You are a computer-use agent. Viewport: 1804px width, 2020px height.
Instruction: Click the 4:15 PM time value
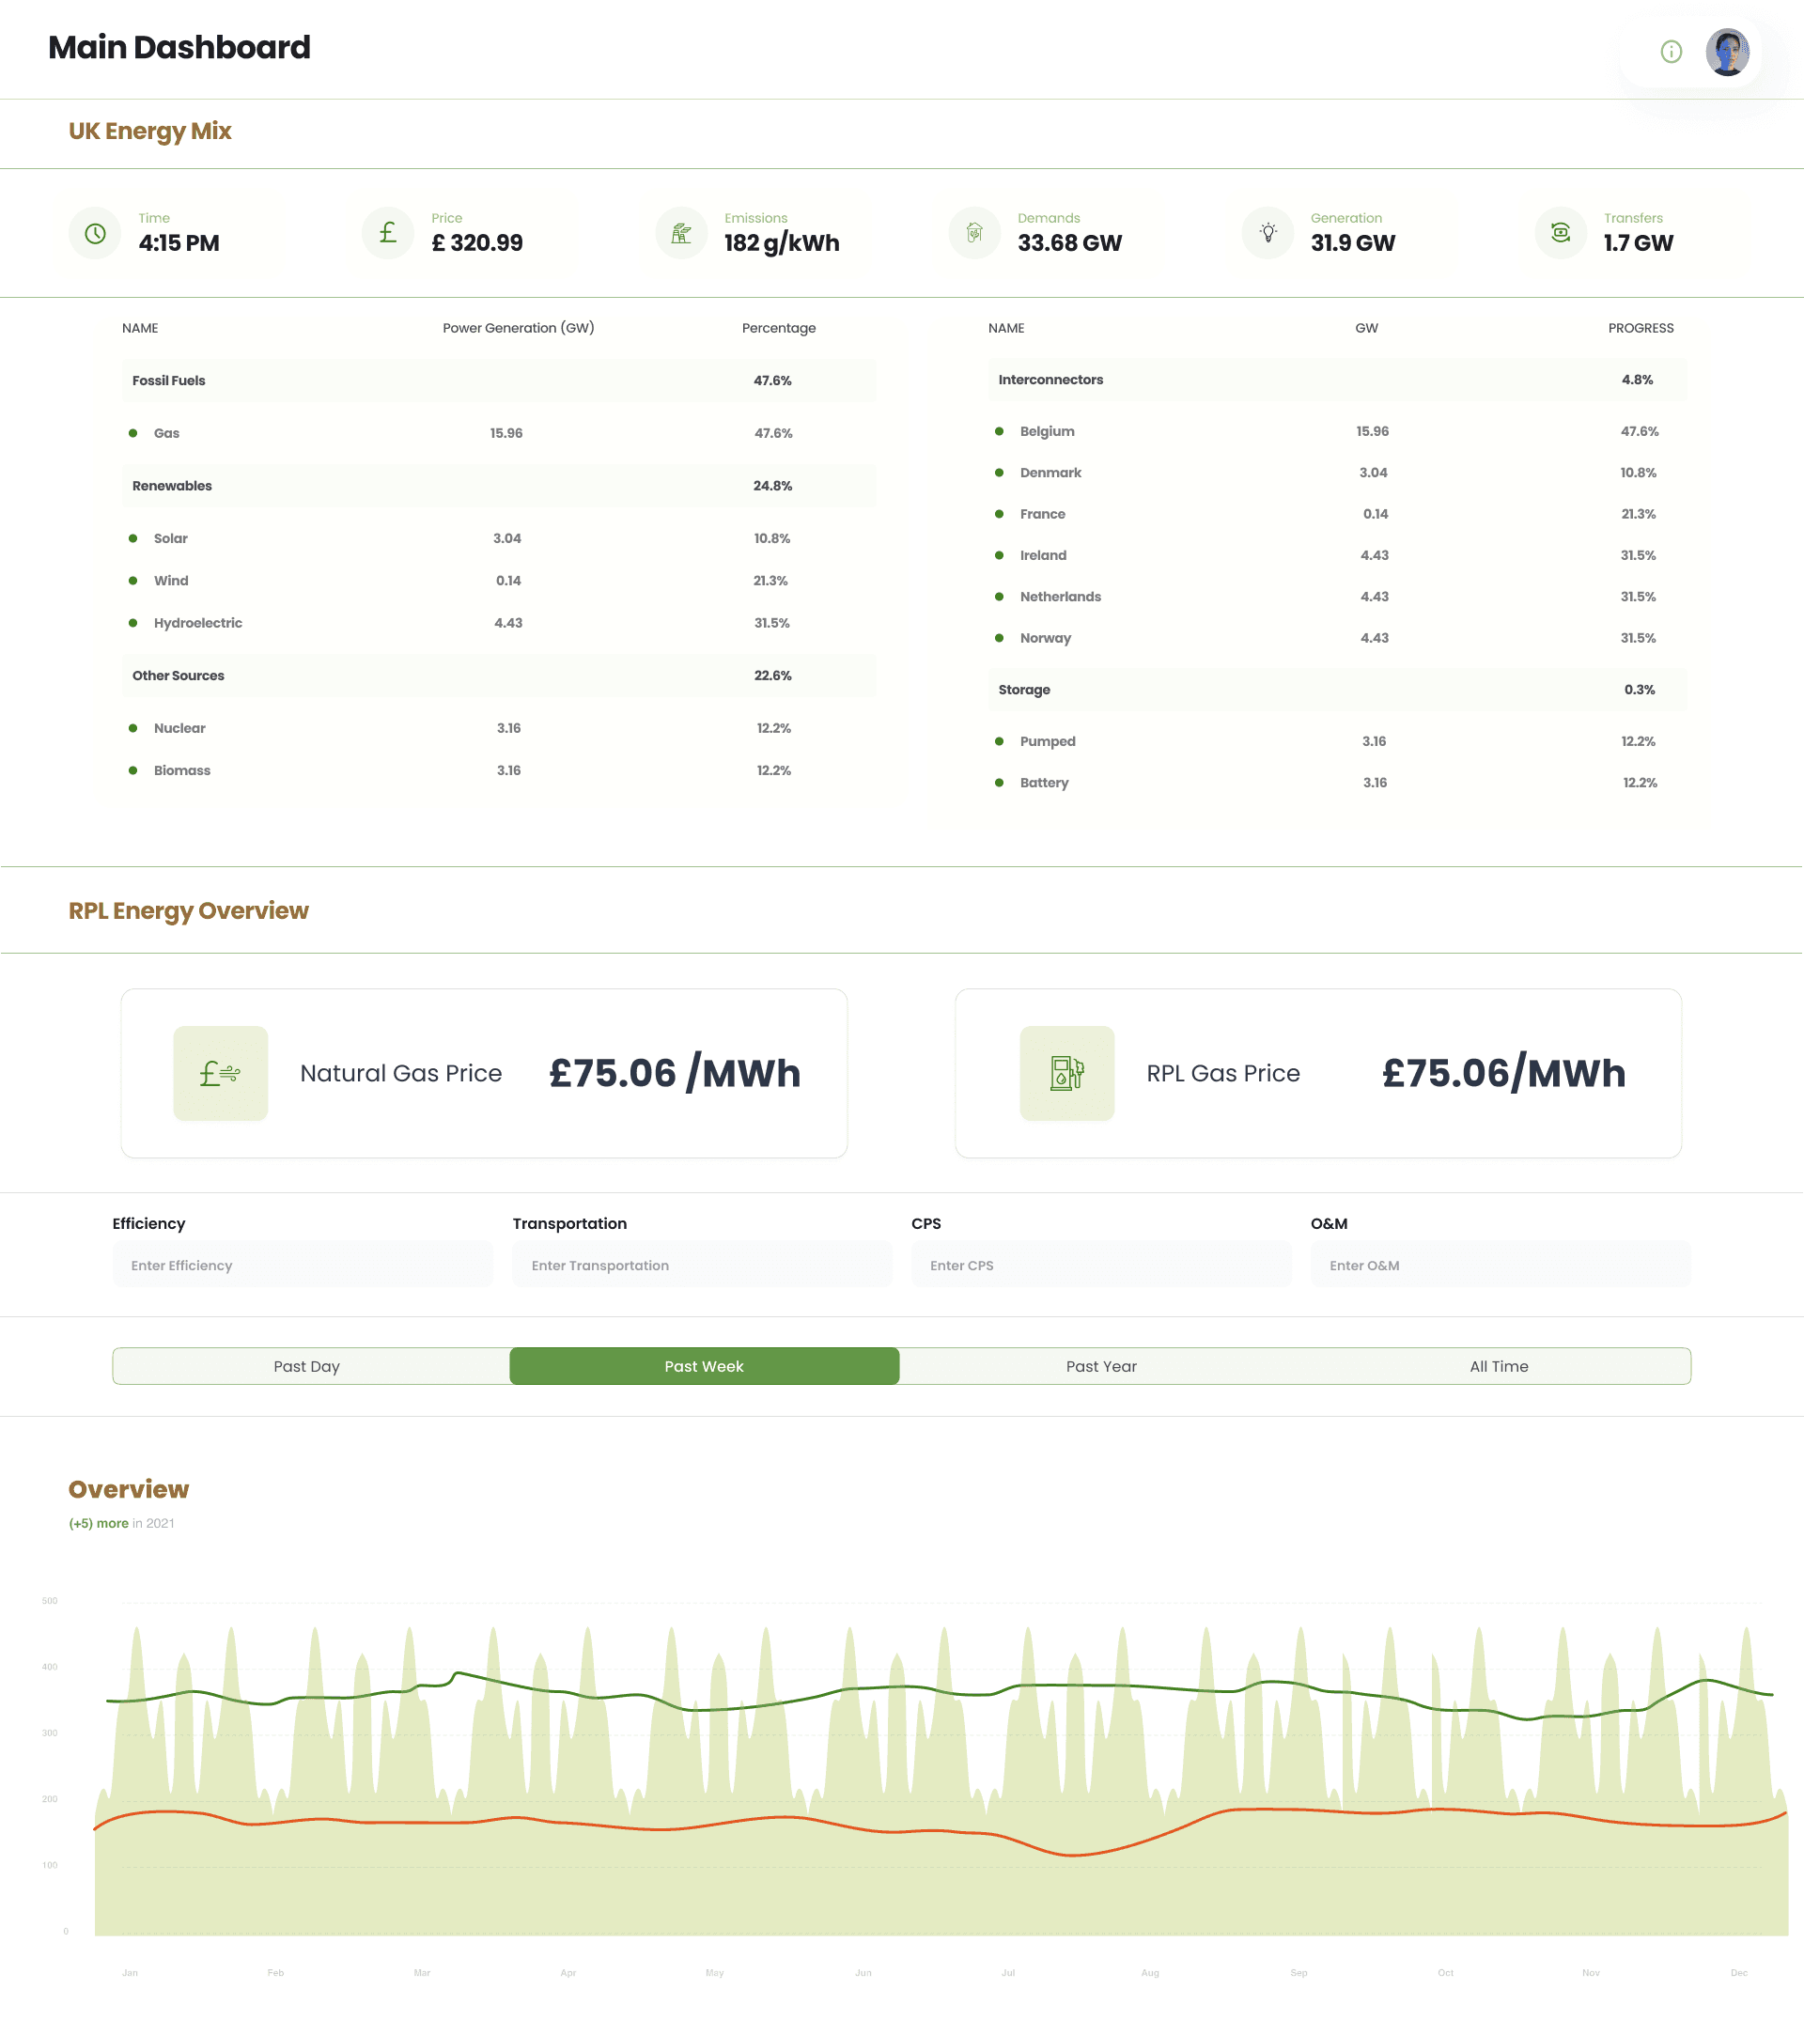[179, 242]
